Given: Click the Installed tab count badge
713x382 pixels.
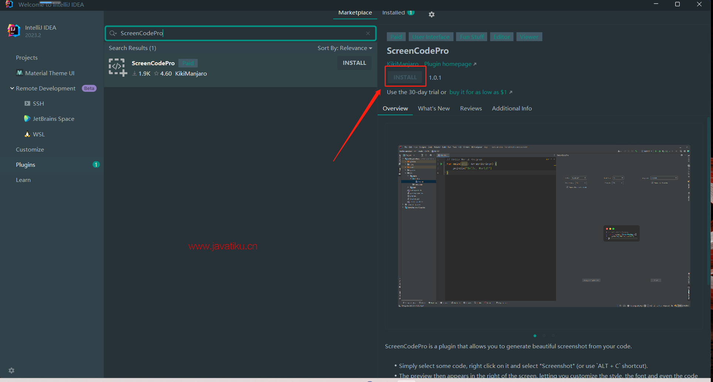Looking at the screenshot, I should point(411,13).
